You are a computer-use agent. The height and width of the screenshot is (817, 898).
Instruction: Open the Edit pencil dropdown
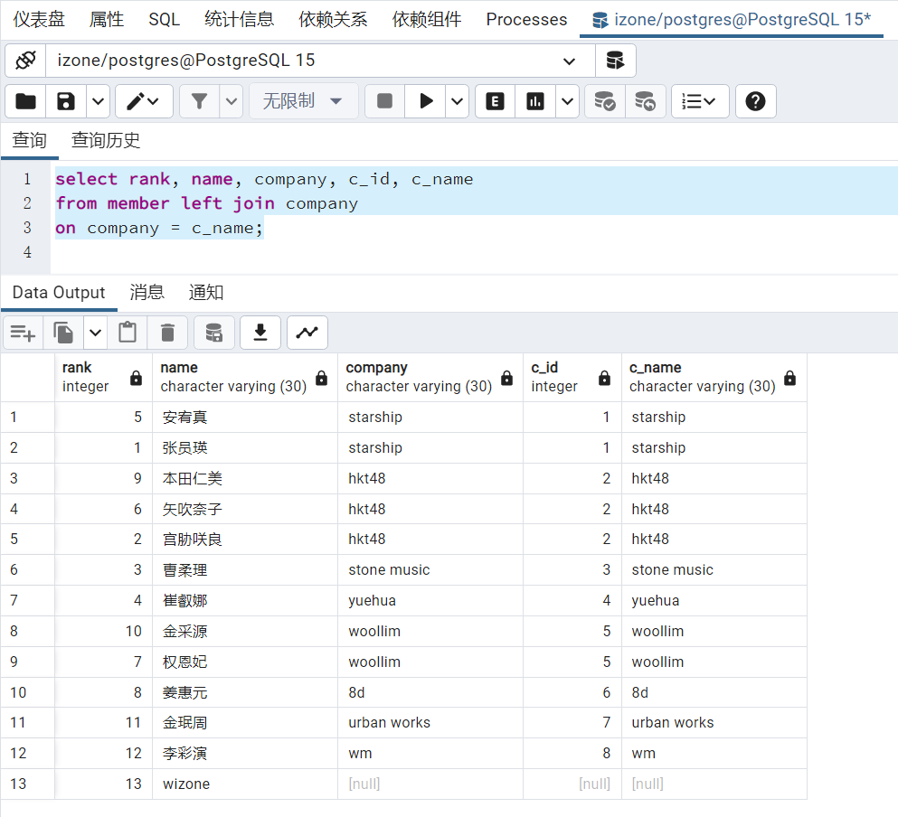144,101
